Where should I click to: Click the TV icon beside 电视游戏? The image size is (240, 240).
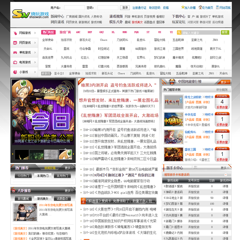15,62
